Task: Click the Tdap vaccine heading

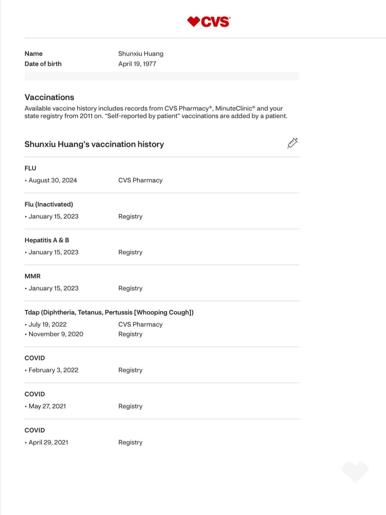Action: point(109,312)
